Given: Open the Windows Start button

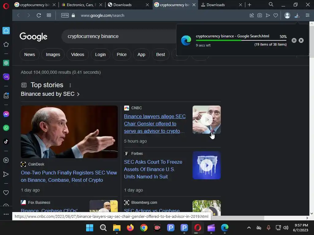Looking at the screenshot, I should [x=90, y=228].
